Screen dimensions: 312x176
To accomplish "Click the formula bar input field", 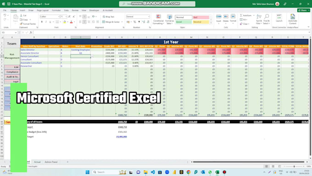I will click(171, 33).
